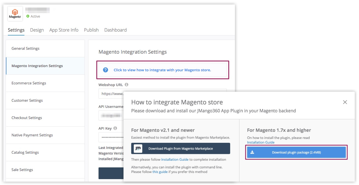The width and height of the screenshot is (359, 185).
Task: Open the Settings tab
Action: 16,30
